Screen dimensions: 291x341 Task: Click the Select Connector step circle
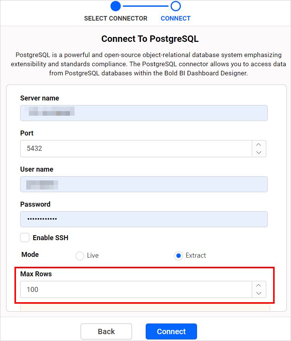pos(116,6)
